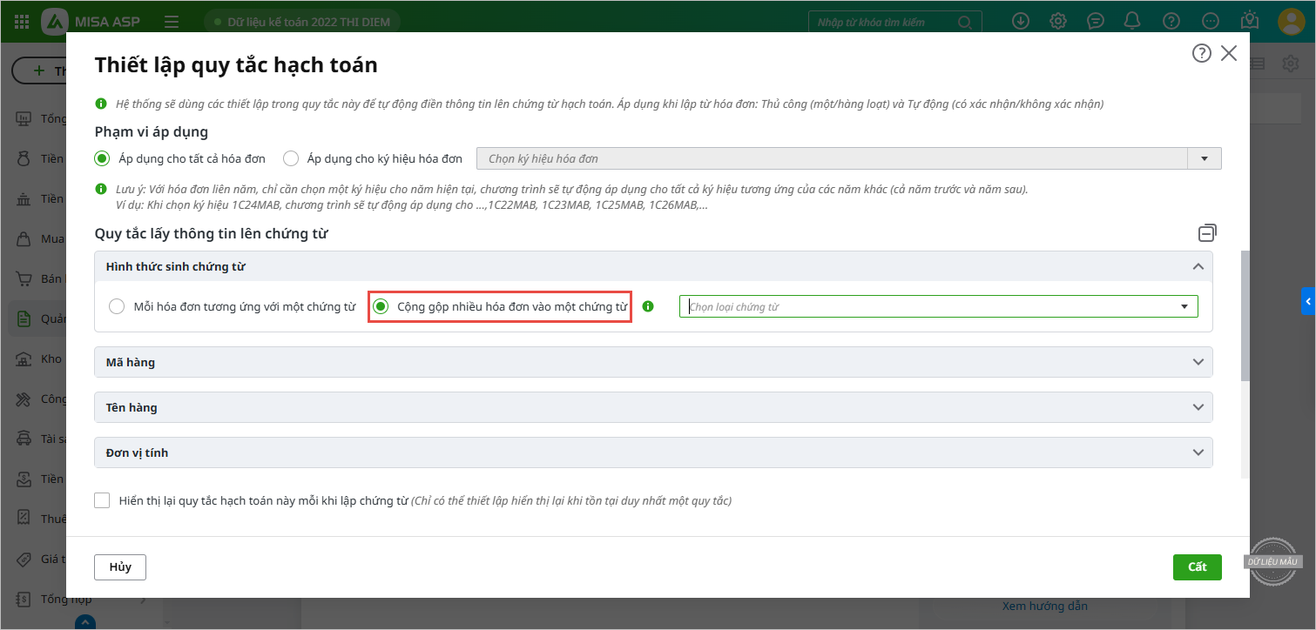Click the collapse all sections icon

point(1207,233)
